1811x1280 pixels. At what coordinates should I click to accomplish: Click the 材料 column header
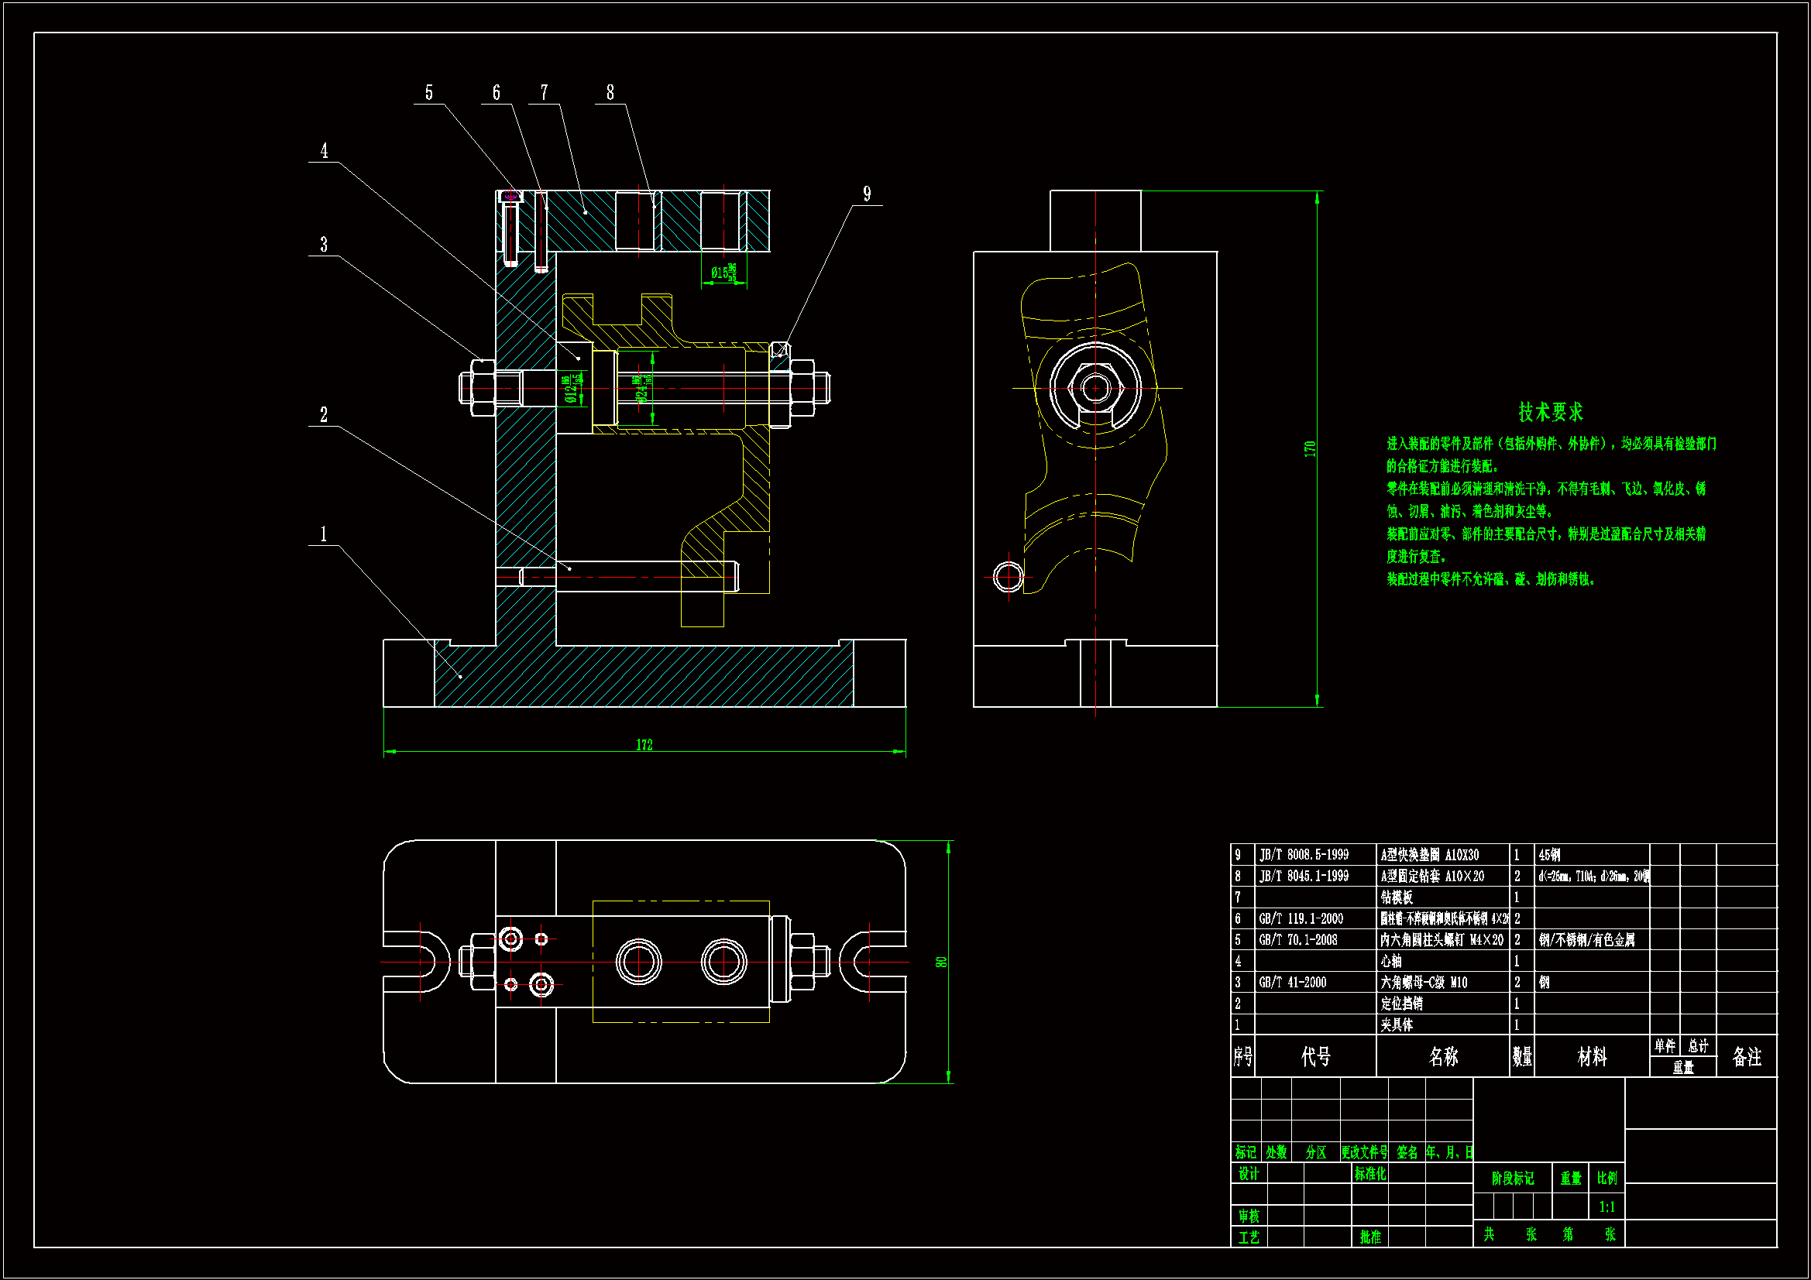tap(1592, 1057)
